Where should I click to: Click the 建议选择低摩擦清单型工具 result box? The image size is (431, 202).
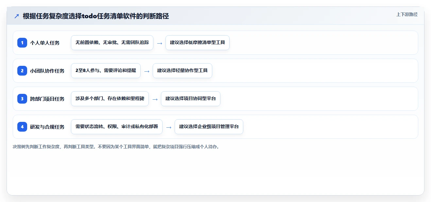(x=198, y=43)
